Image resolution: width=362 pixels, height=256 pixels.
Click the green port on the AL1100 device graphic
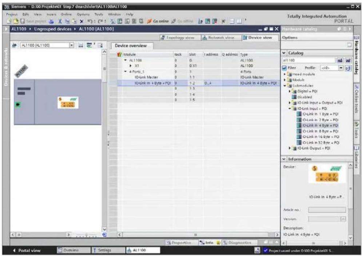click(18, 105)
